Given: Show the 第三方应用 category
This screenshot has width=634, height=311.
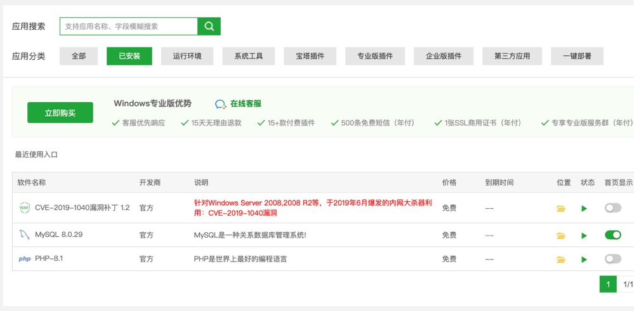Looking at the screenshot, I should (x=512, y=56).
